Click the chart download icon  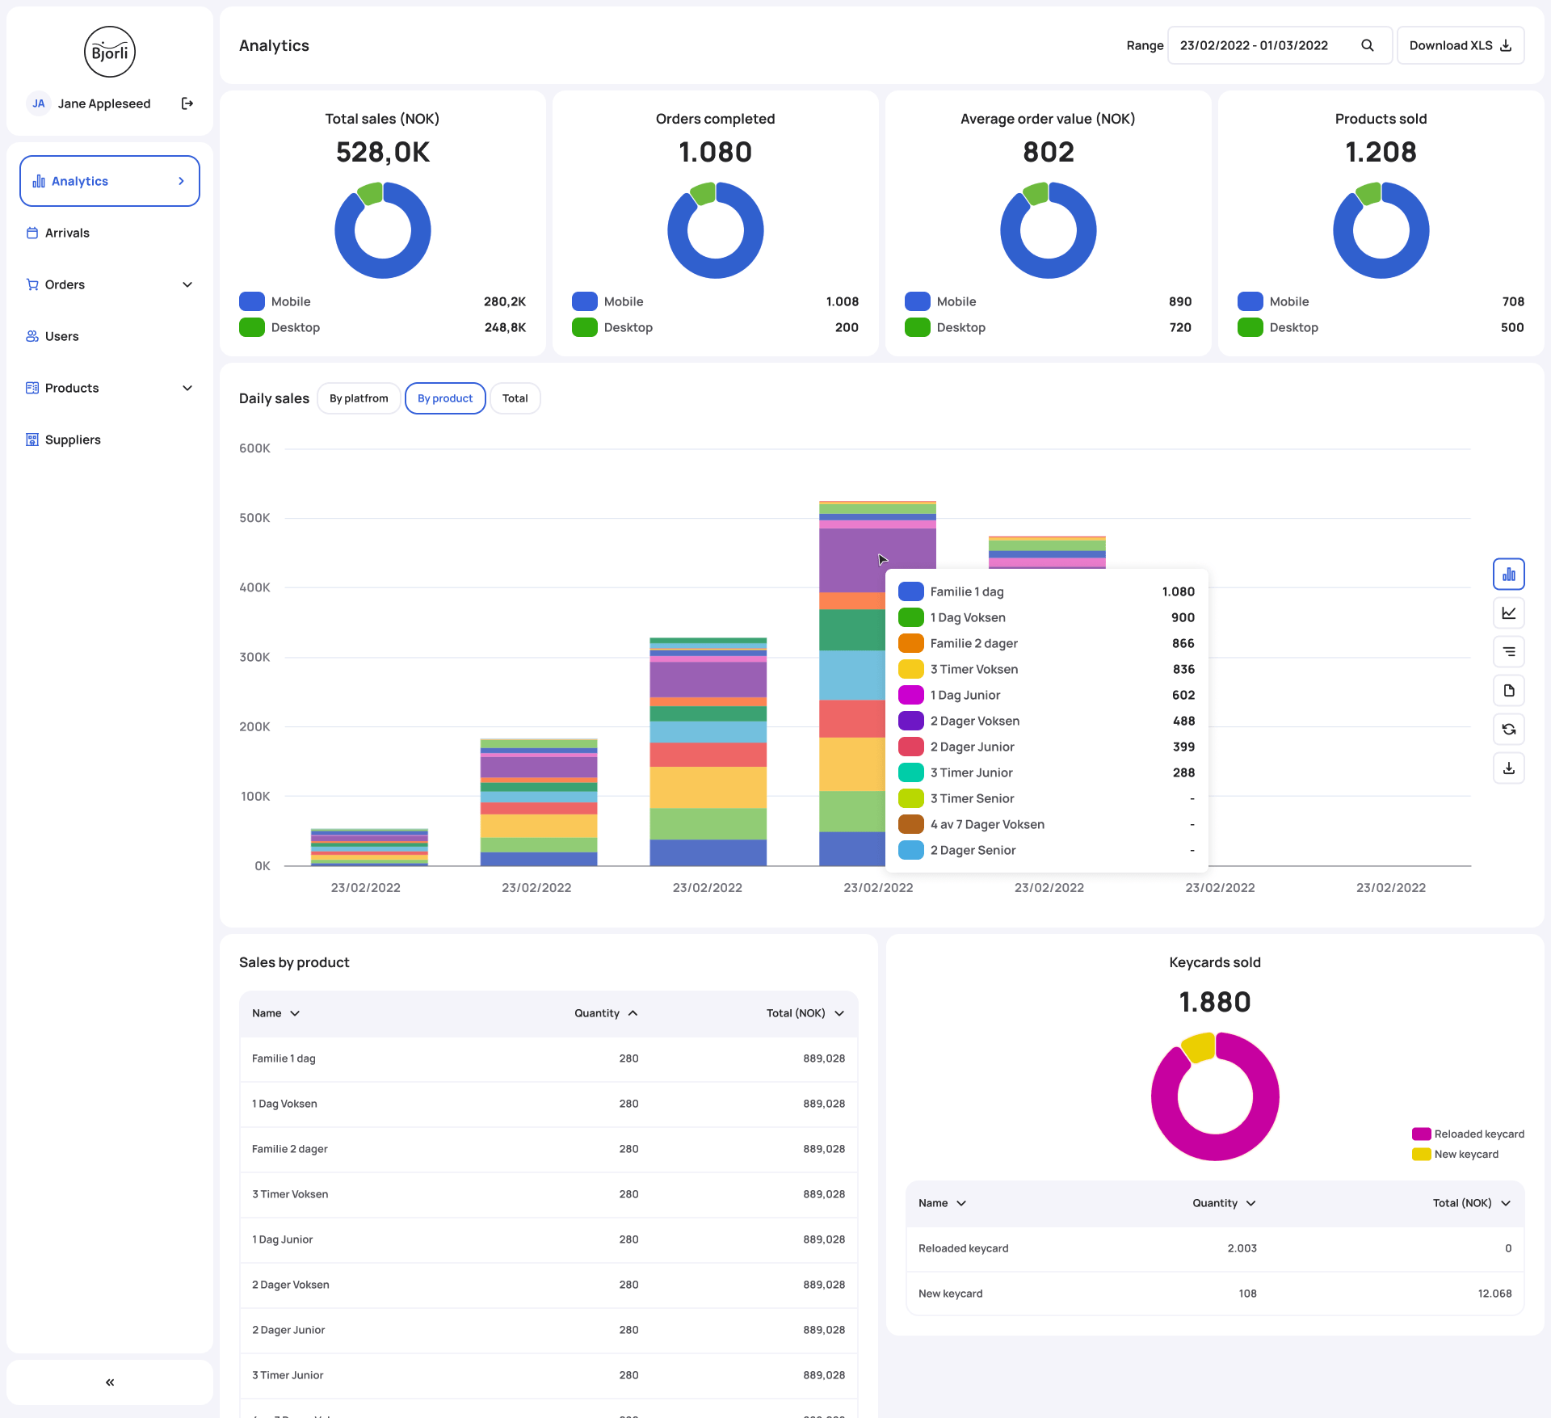click(1508, 768)
